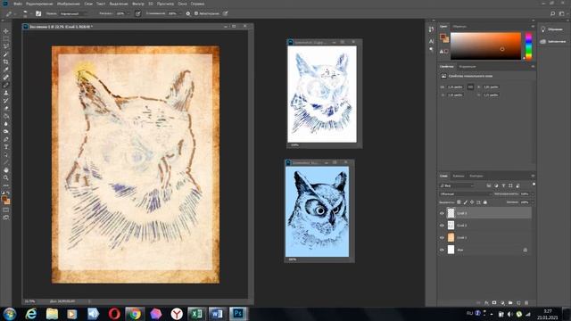571x321 pixels.
Task: Open Layers panel flyout menu
Action: click(x=533, y=176)
